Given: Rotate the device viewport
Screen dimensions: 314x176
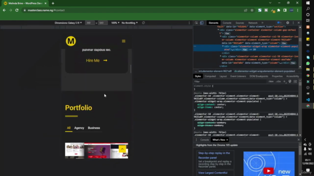Looking at the screenshot, I should click(143, 23).
